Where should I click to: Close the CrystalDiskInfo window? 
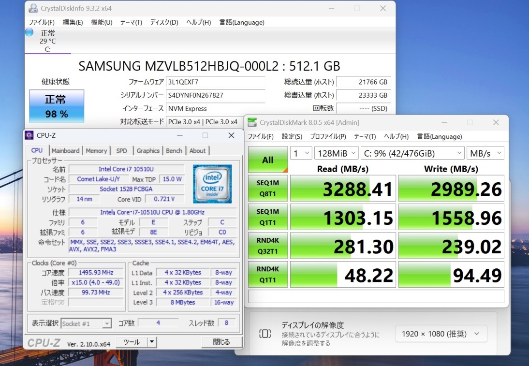point(382,8)
